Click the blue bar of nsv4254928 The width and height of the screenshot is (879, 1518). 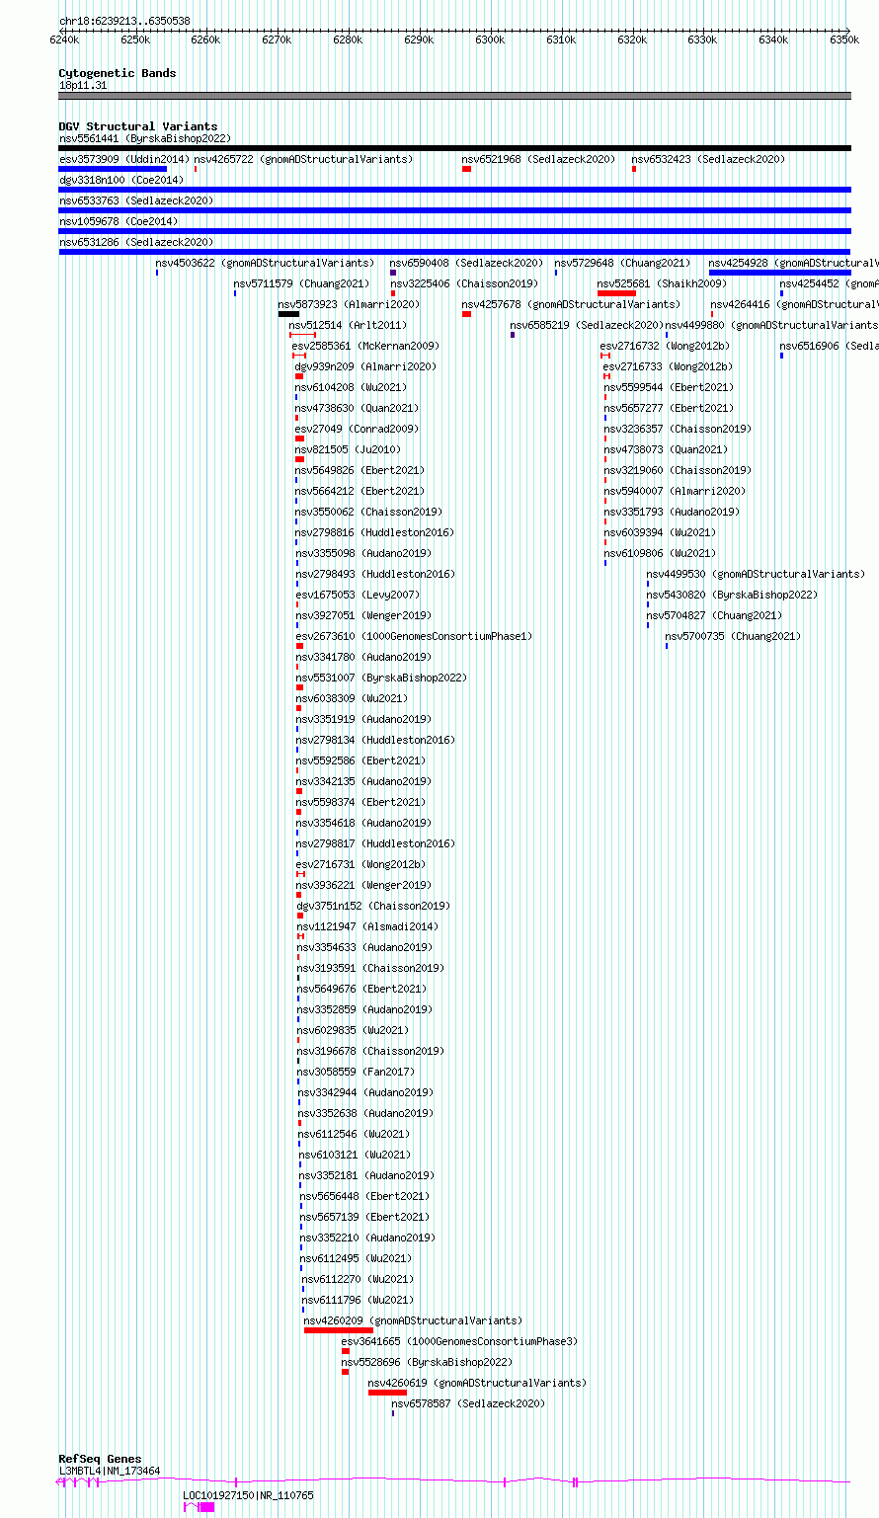click(x=779, y=273)
